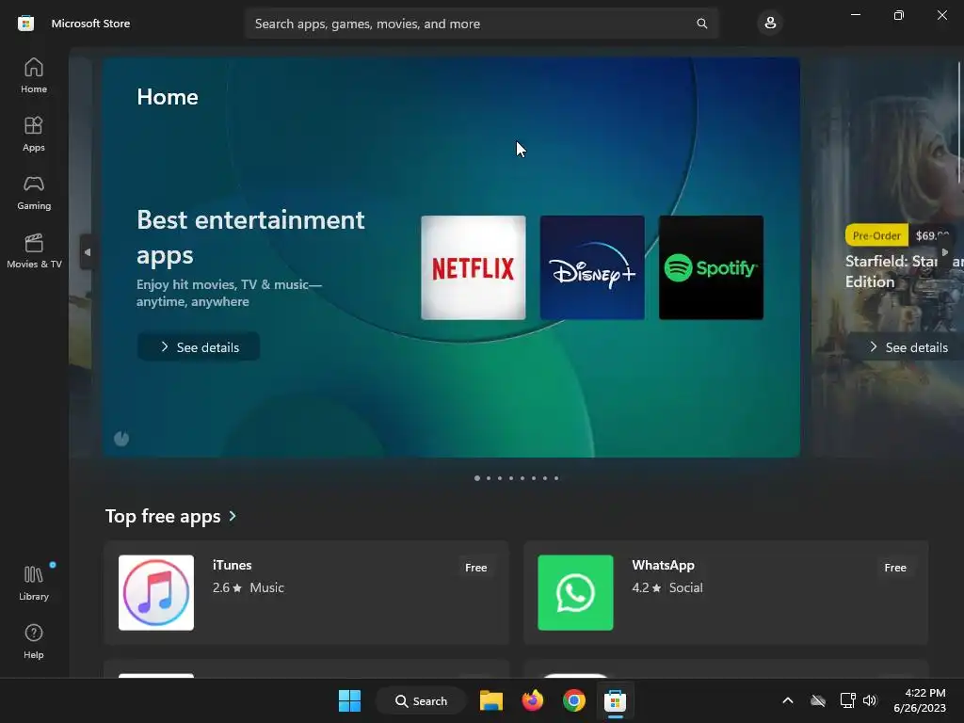Image resolution: width=964 pixels, height=723 pixels.
Task: Click the Free button for WhatsApp
Action: click(x=895, y=568)
